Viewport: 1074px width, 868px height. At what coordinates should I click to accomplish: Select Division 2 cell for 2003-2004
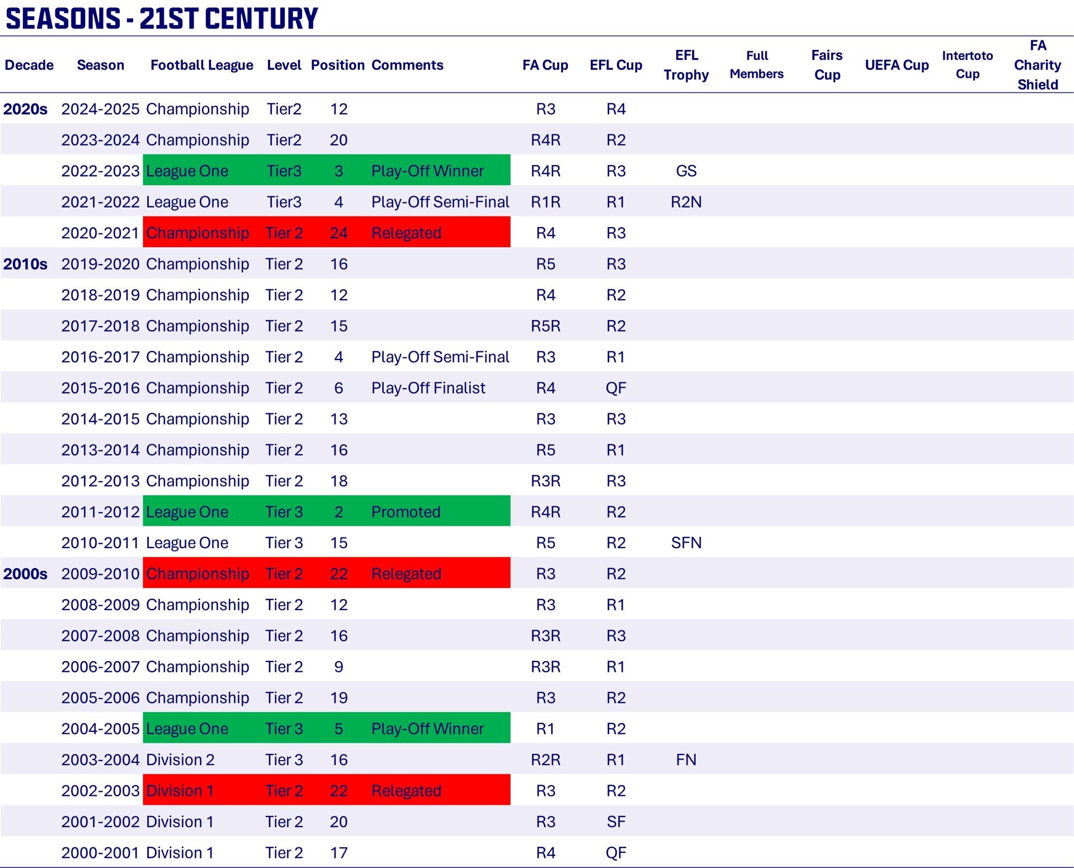point(181,759)
